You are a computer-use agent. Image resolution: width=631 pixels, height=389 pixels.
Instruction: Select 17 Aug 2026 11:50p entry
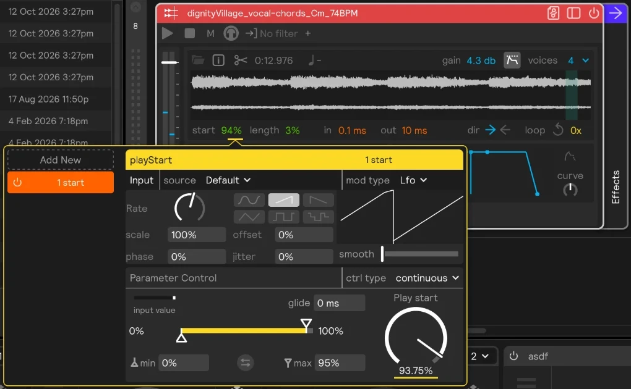[x=49, y=99]
